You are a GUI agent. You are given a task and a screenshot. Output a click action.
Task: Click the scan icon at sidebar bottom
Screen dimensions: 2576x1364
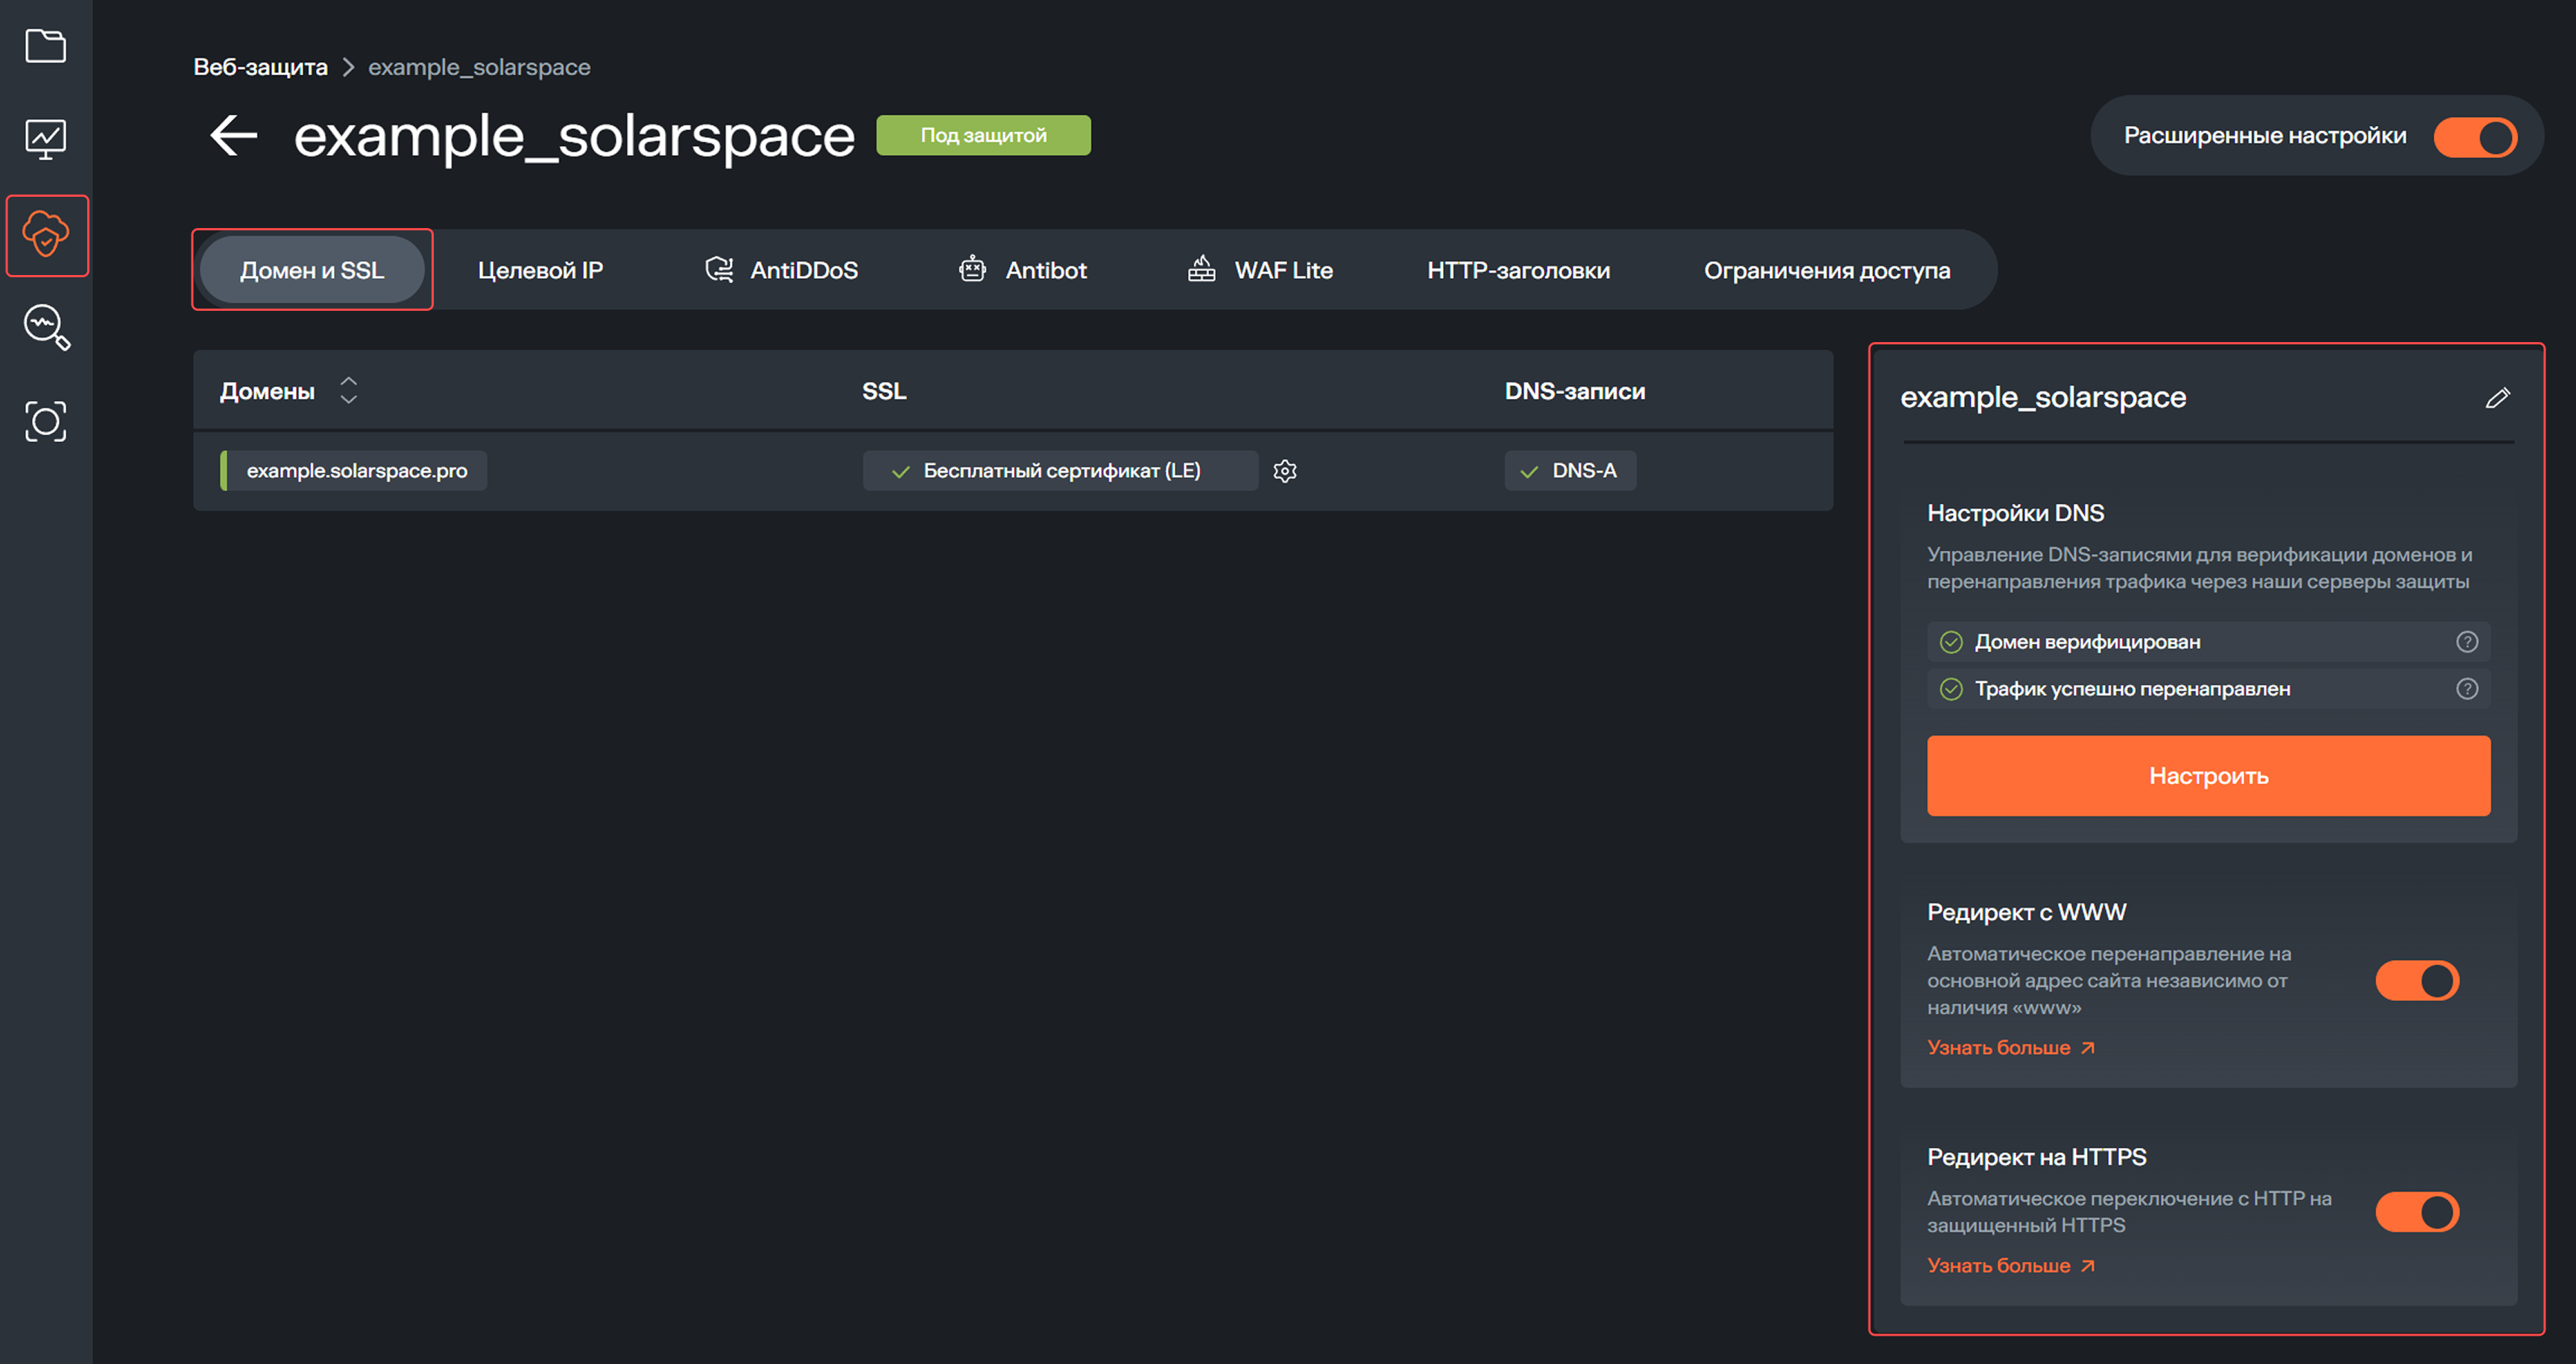coord(46,420)
